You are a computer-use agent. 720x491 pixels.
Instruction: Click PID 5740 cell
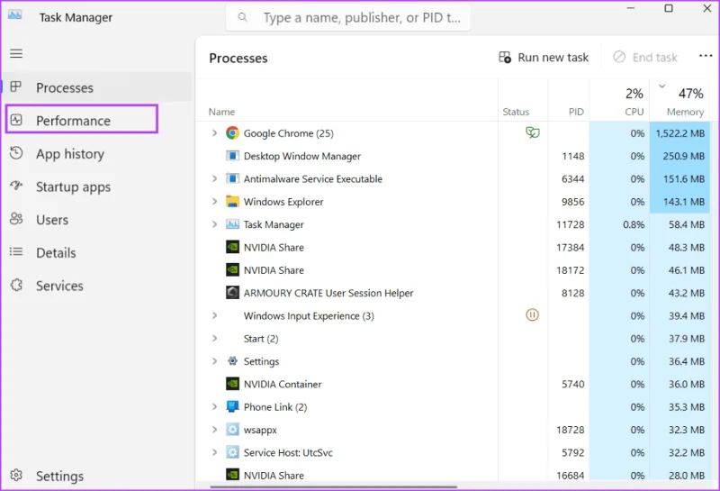[572, 385]
